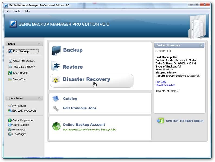This screenshot has height=162, width=215.
Task: Collapse the Quick Links panel chevron
Action: [39, 98]
